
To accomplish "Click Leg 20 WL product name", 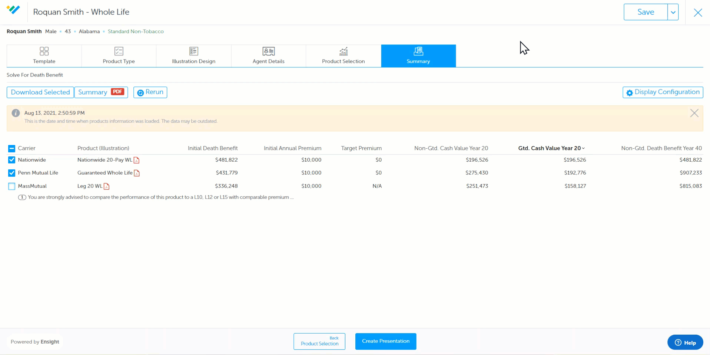I will tap(90, 186).
